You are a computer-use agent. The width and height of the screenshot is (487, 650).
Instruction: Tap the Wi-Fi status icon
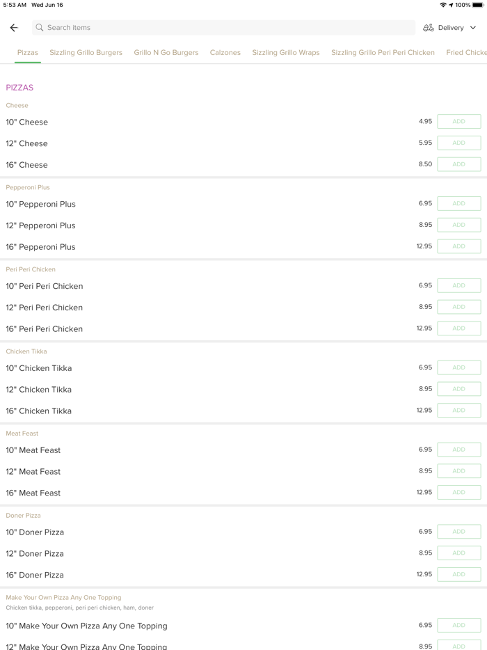tap(443, 5)
